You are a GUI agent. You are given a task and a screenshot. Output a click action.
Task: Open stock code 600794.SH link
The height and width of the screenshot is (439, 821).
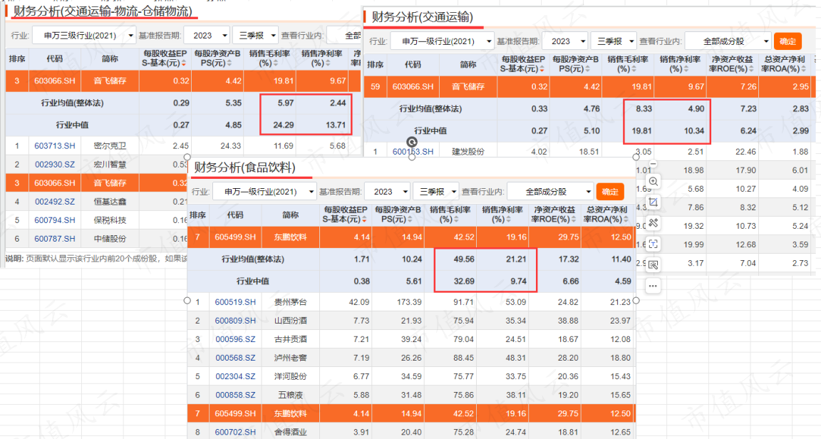click(x=54, y=220)
